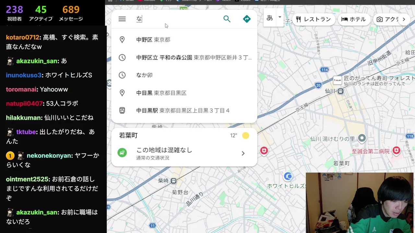Select the camera アクティビティ chip
Viewport: 415px width, 233px height.
point(387,19)
